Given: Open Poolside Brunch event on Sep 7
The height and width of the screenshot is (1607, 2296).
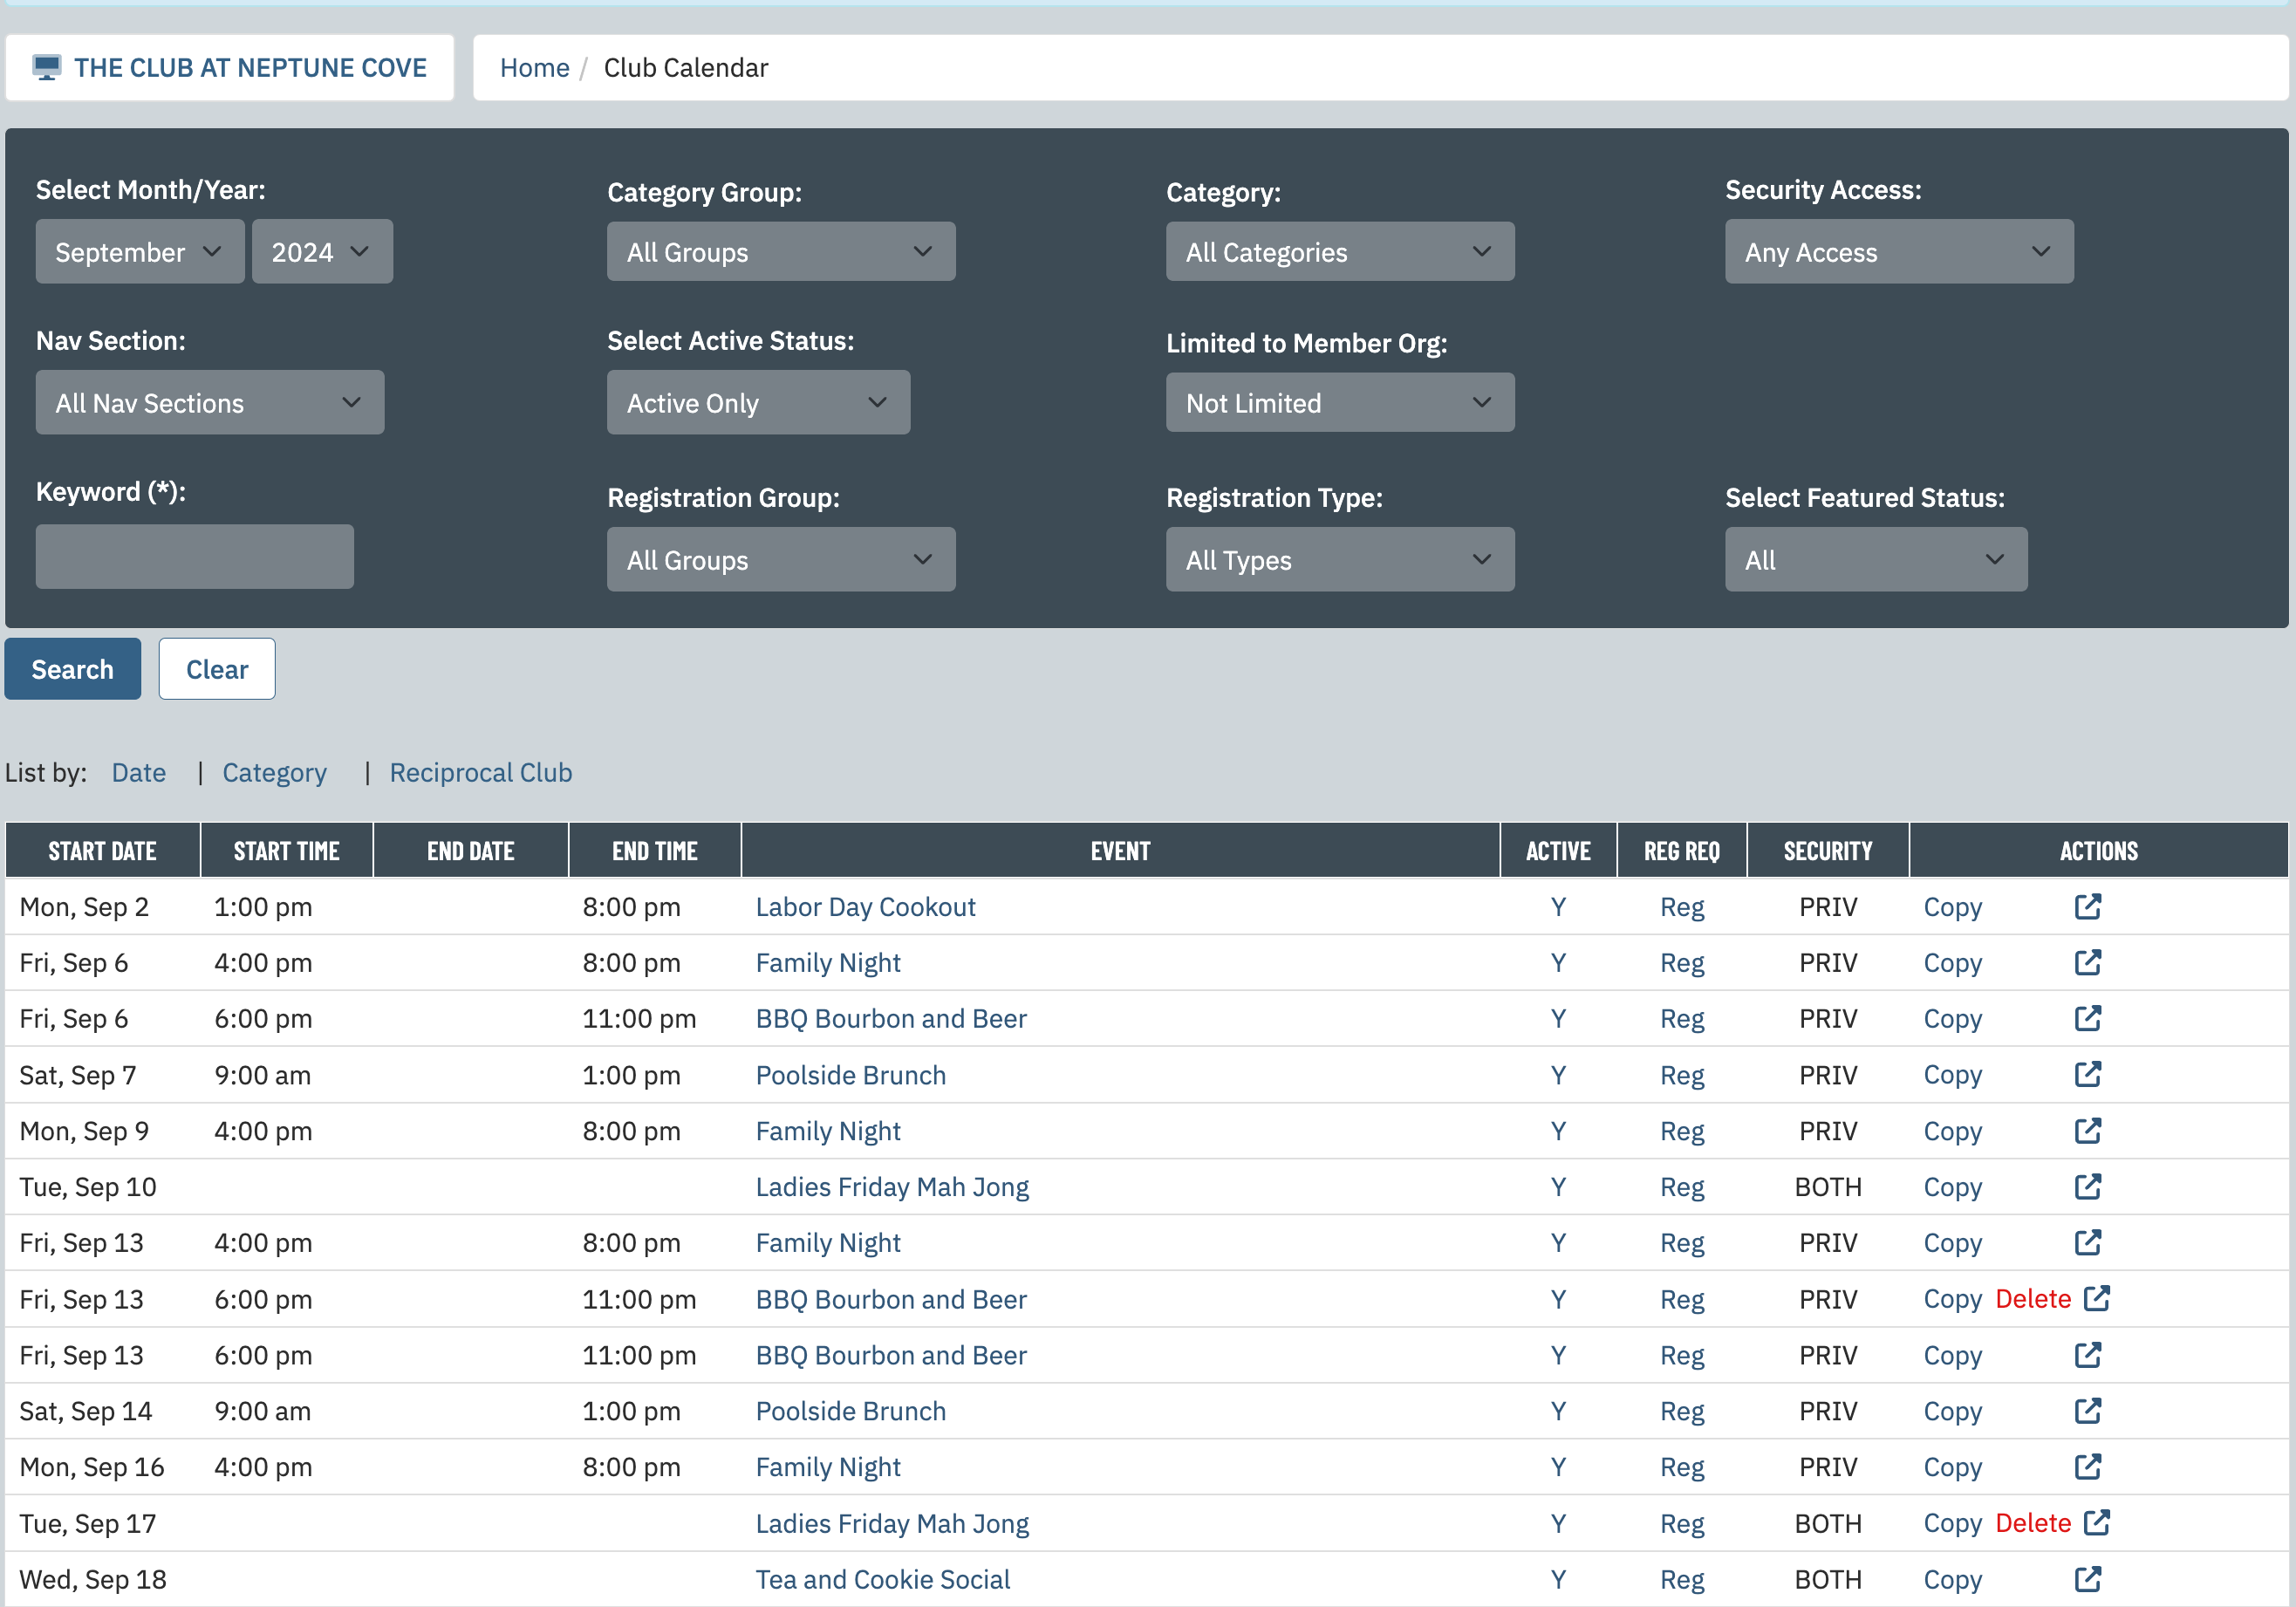Looking at the screenshot, I should pos(851,1074).
